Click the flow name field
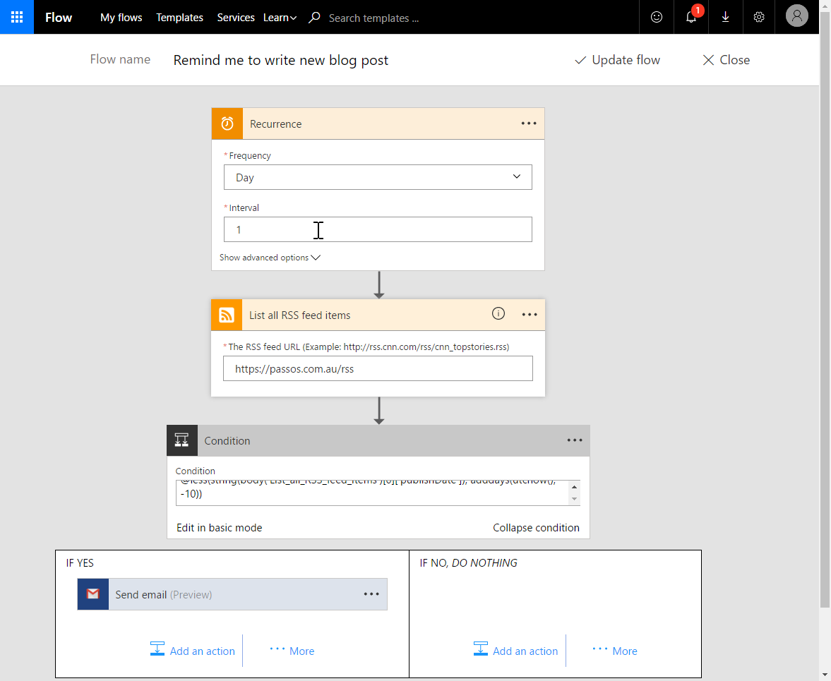This screenshot has width=831, height=681. click(x=281, y=60)
